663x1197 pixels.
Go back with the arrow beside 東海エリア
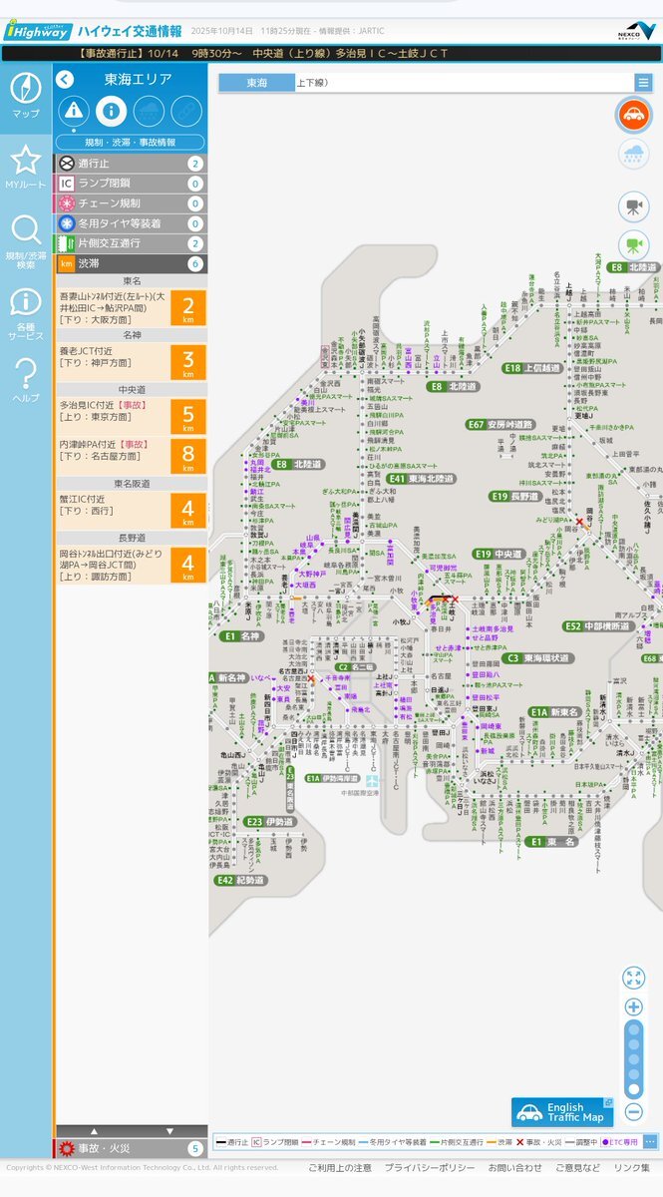tap(65, 79)
